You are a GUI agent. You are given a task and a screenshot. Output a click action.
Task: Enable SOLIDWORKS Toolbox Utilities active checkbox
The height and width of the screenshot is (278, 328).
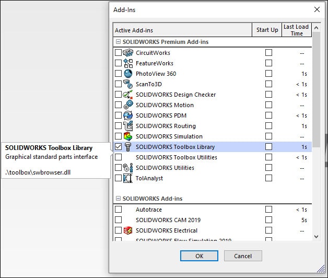[x=118, y=157]
